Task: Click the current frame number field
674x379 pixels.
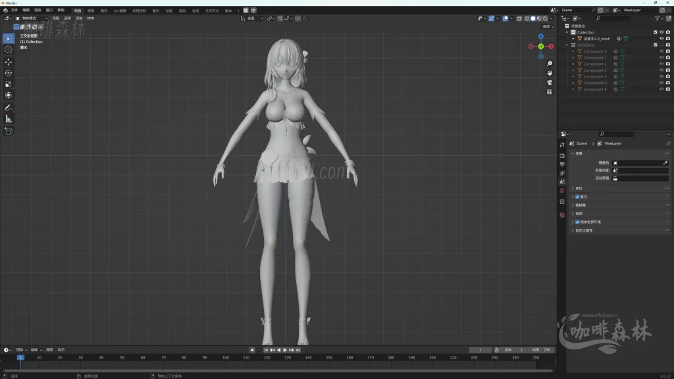Action: tap(480, 350)
